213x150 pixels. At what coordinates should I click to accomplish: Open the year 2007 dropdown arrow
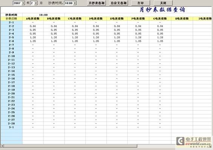point(23,3)
